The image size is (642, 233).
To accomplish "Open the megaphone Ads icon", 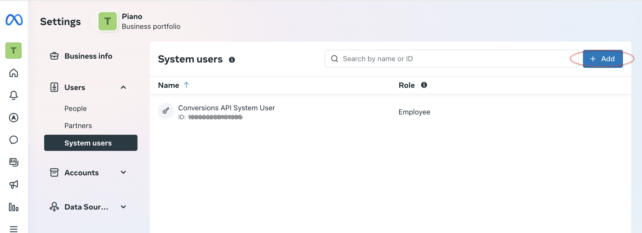I will point(14,184).
